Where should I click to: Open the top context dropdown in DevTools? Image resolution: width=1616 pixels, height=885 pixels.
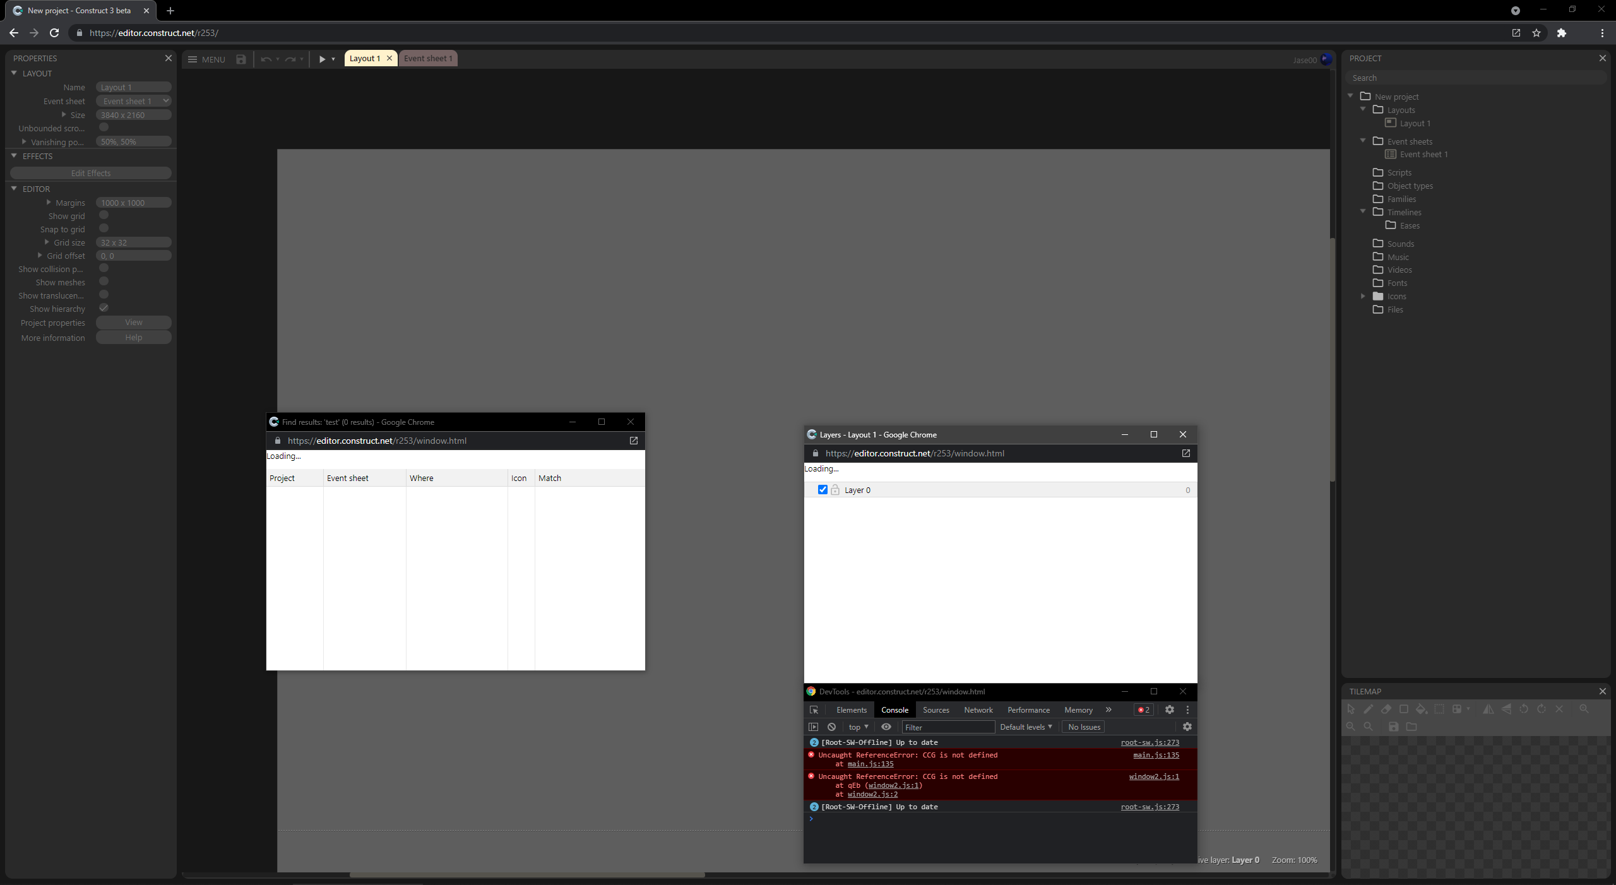[x=858, y=727]
